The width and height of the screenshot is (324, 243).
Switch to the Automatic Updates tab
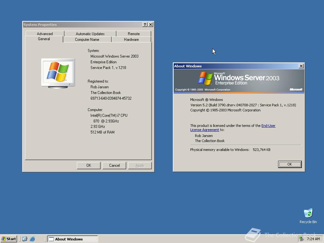click(x=90, y=34)
